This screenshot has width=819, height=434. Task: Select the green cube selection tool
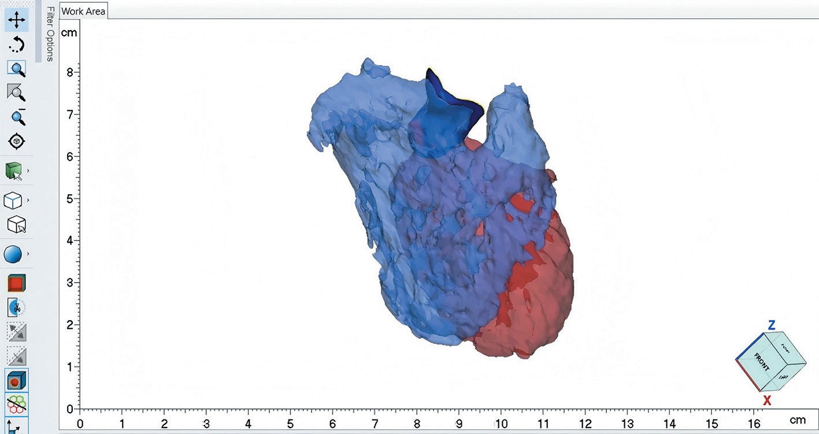[14, 171]
